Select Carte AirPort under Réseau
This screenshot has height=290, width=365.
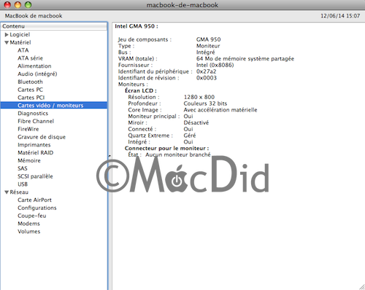[34, 200]
